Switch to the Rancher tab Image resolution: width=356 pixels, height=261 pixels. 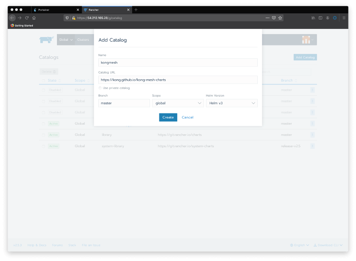click(x=107, y=10)
